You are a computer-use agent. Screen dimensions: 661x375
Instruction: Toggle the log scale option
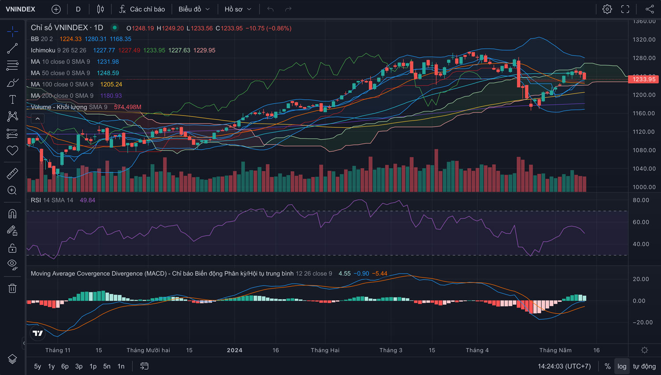(x=622, y=366)
